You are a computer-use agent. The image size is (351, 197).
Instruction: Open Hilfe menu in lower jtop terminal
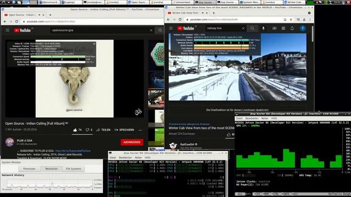coord(148,158)
